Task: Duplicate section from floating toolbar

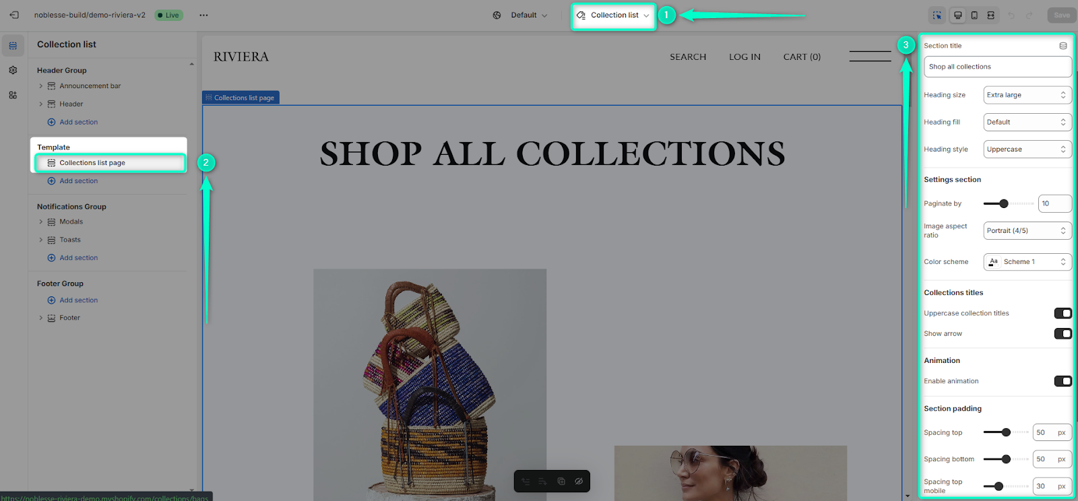Action: tap(561, 481)
